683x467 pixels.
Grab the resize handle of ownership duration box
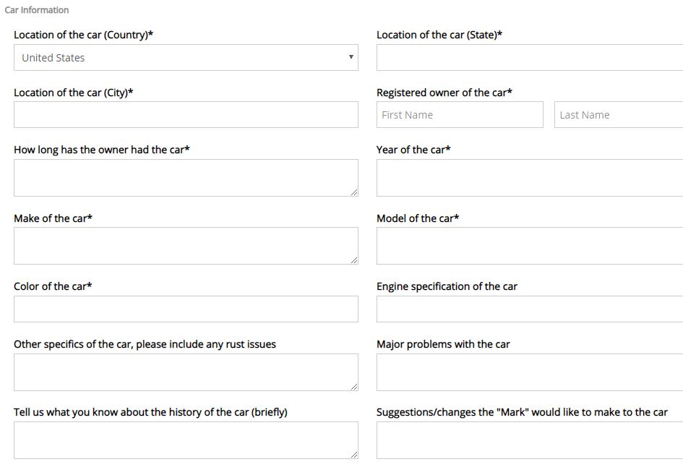coord(354,192)
